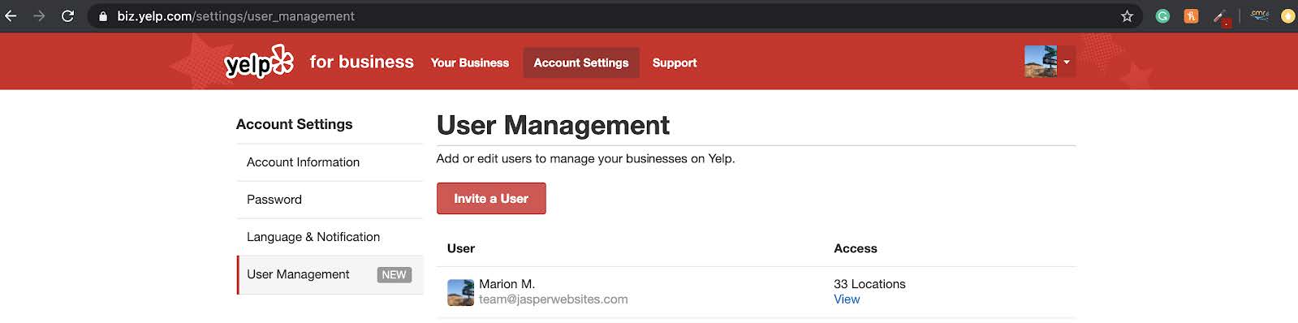This screenshot has width=1298, height=323.
Task: Reload the page with refresh icon
Action: [x=68, y=16]
